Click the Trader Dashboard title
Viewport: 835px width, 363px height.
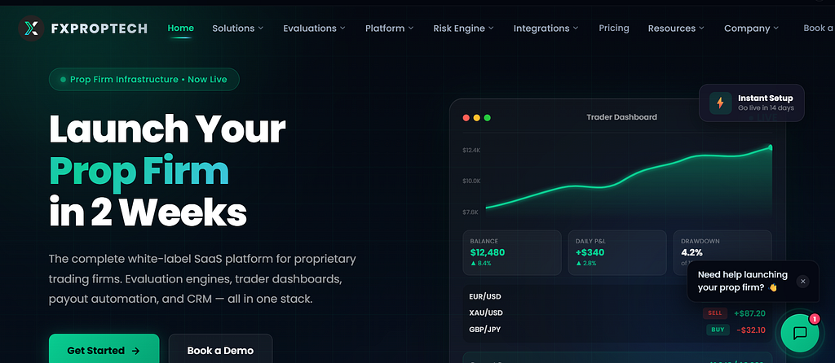pyautogui.click(x=621, y=117)
